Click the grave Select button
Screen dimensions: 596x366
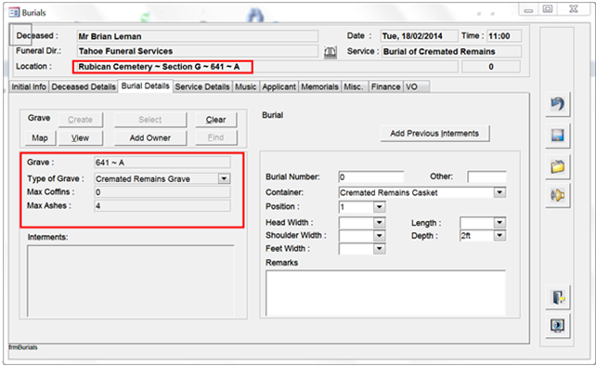(150, 120)
